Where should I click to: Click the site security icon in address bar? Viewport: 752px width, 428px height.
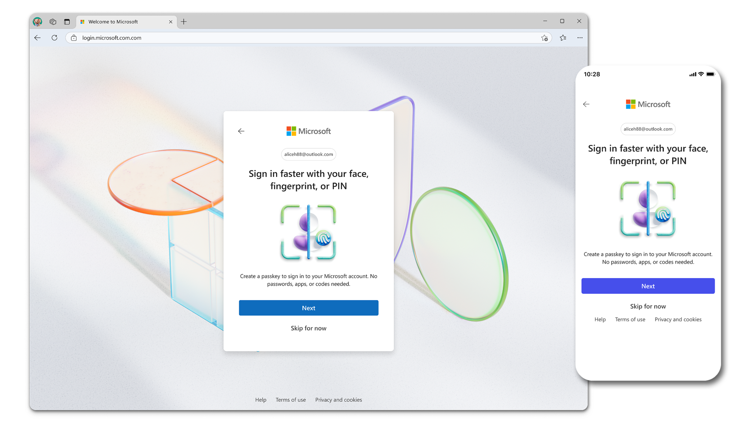tap(74, 38)
